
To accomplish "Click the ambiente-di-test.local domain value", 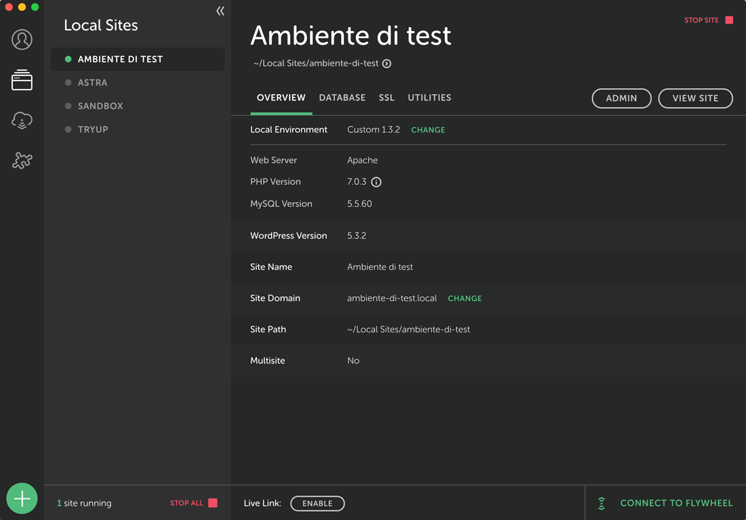I will (x=391, y=298).
